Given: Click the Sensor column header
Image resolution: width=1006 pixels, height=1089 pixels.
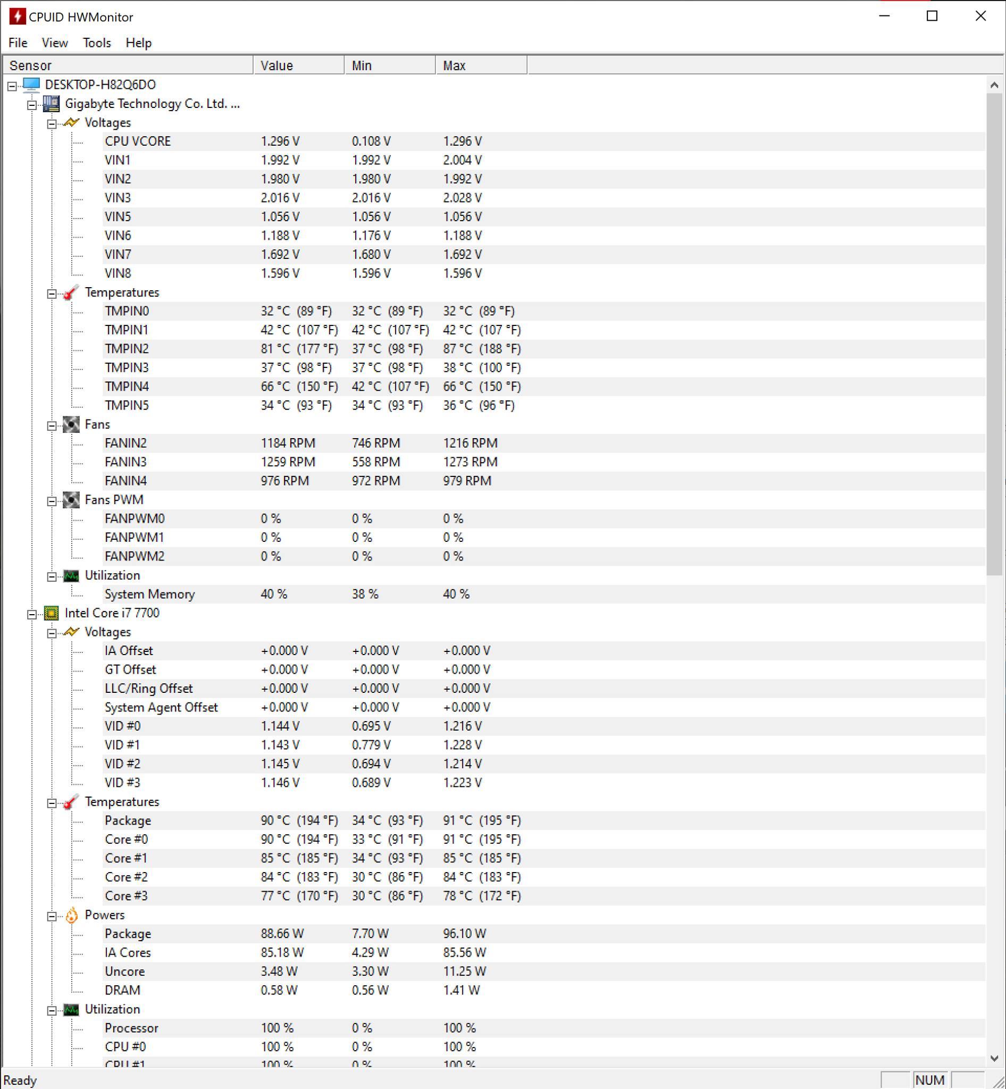Looking at the screenshot, I should click(128, 65).
